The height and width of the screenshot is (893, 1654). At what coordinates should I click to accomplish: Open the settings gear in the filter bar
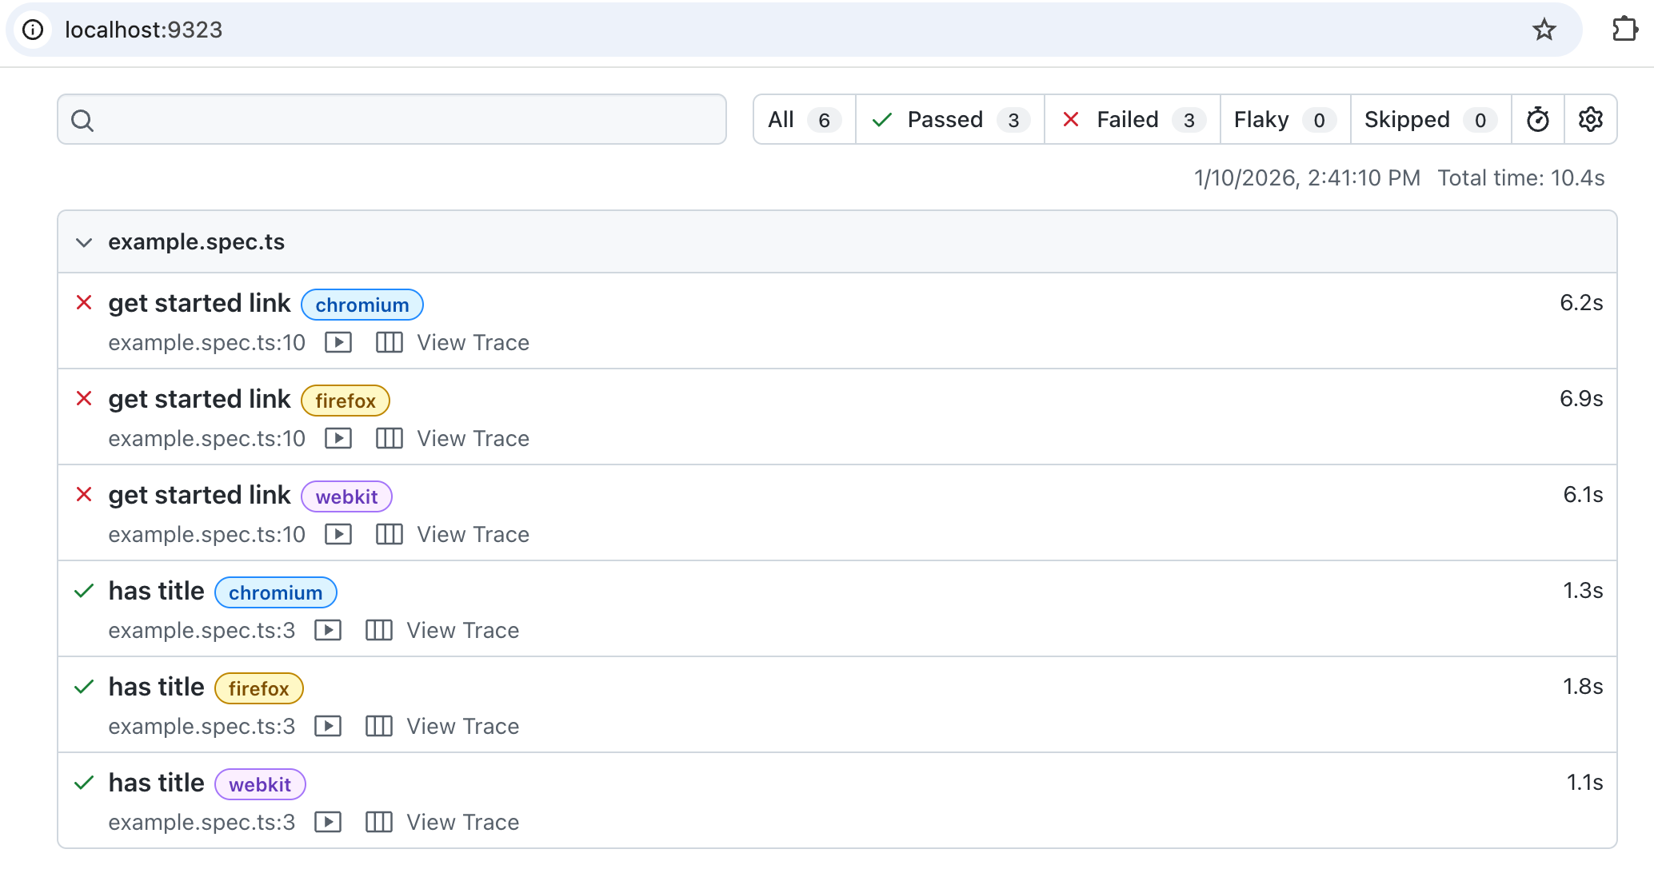(1590, 120)
